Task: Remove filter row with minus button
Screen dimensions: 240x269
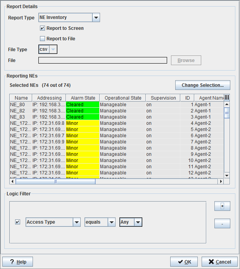Action: coord(222,224)
